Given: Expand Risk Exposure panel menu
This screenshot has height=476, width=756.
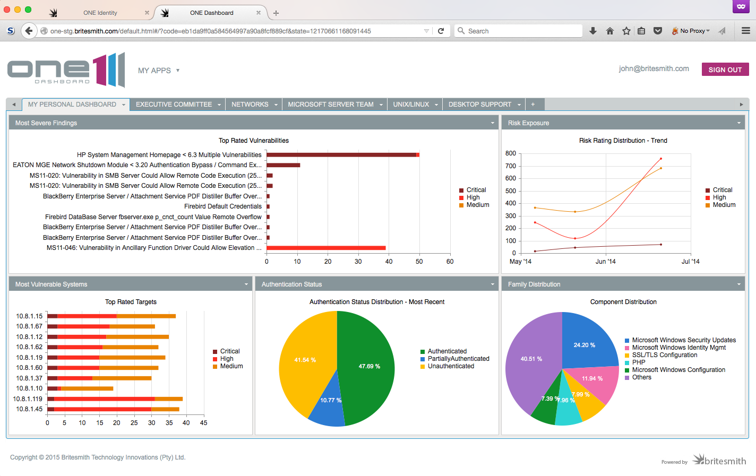Looking at the screenshot, I should [x=739, y=123].
